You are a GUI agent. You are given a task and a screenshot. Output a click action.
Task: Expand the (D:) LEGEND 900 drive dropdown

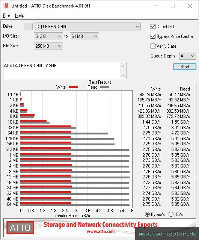click(87, 27)
